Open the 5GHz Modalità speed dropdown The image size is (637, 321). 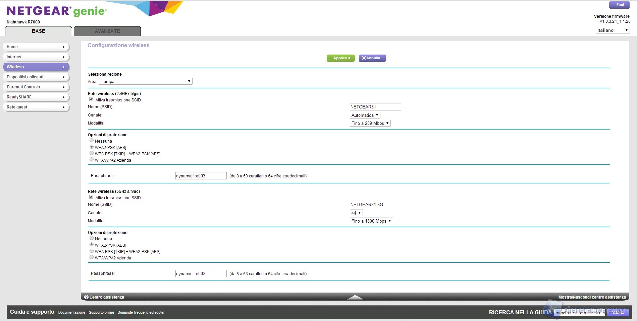click(x=371, y=221)
